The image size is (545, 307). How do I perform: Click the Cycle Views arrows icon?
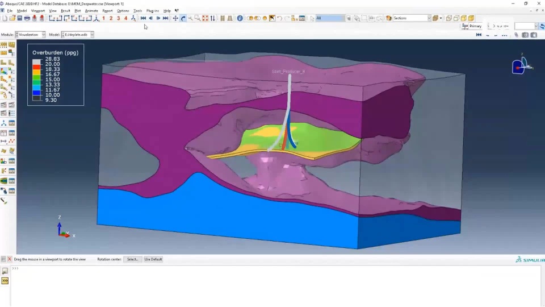(x=212, y=18)
